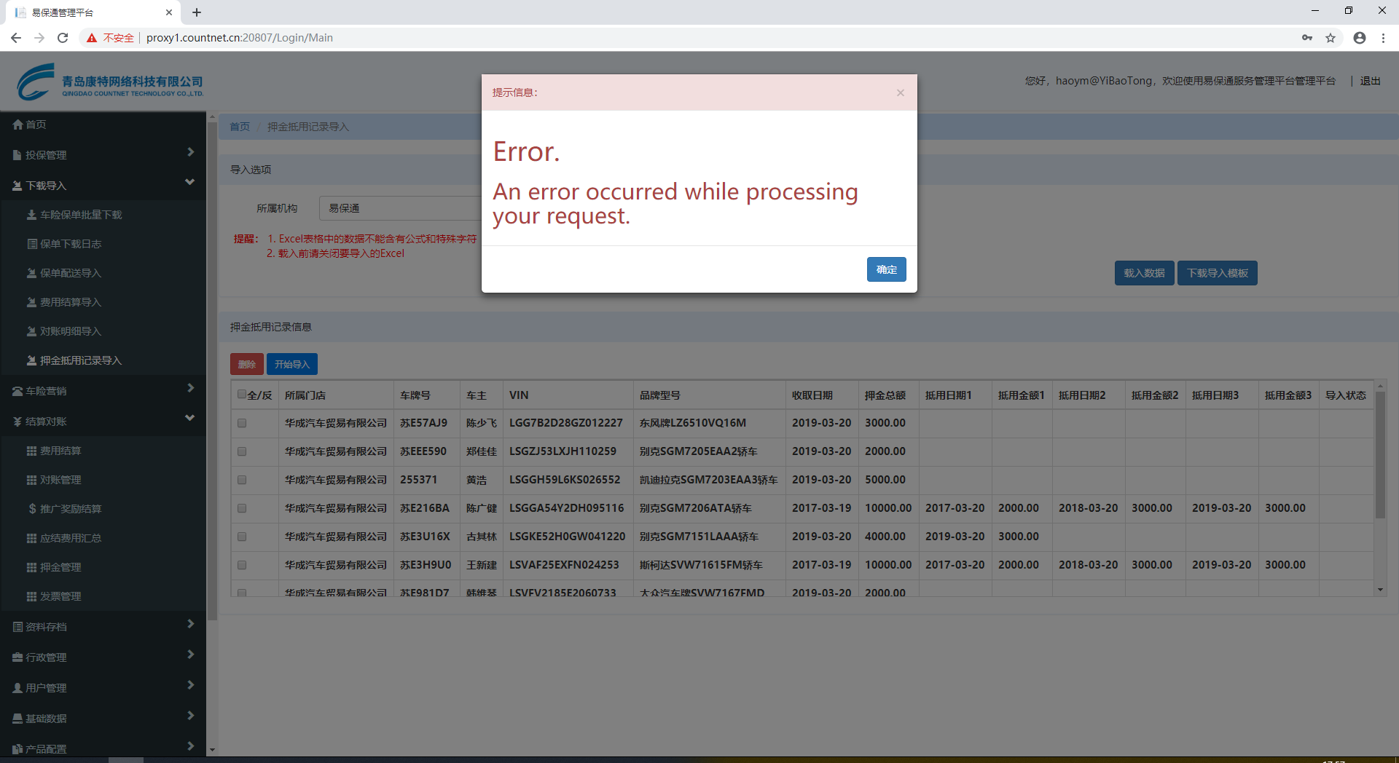Expand the 用户管理 sidebar menu
Screen dimensions: 1399x763
coord(103,688)
